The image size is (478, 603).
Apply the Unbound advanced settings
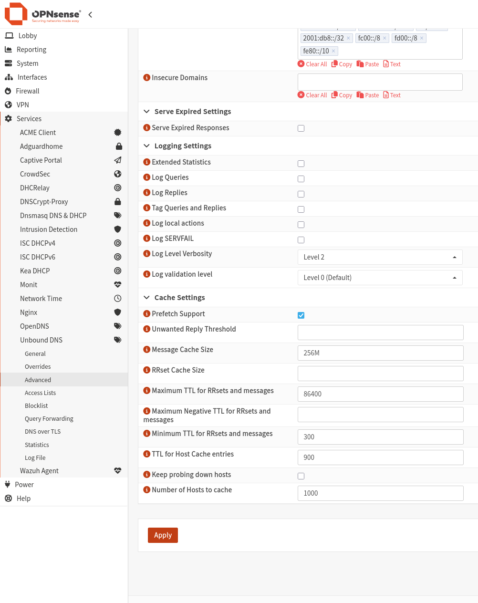[x=163, y=535]
